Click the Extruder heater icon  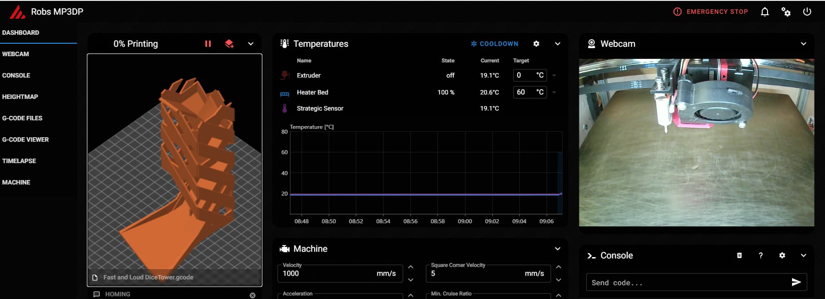click(x=285, y=75)
